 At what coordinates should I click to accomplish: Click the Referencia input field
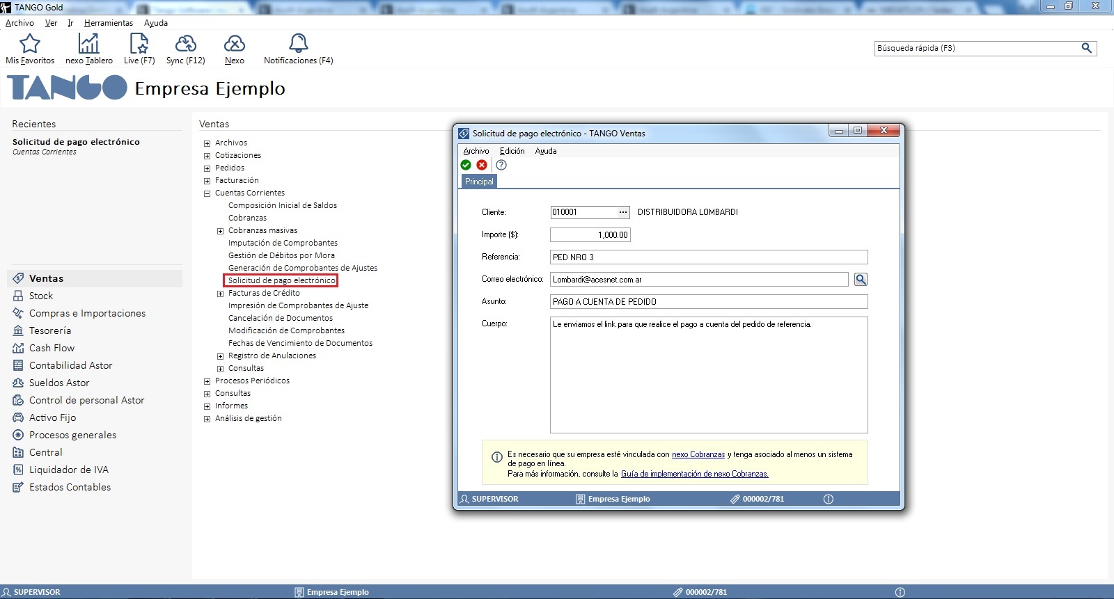point(708,257)
